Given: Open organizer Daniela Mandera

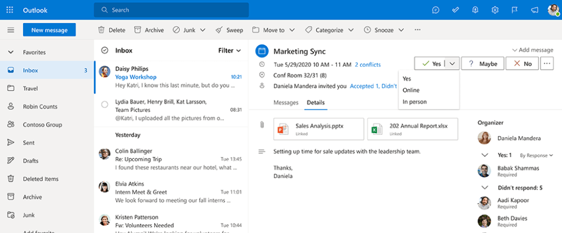Looking at the screenshot, I should click(509, 138).
